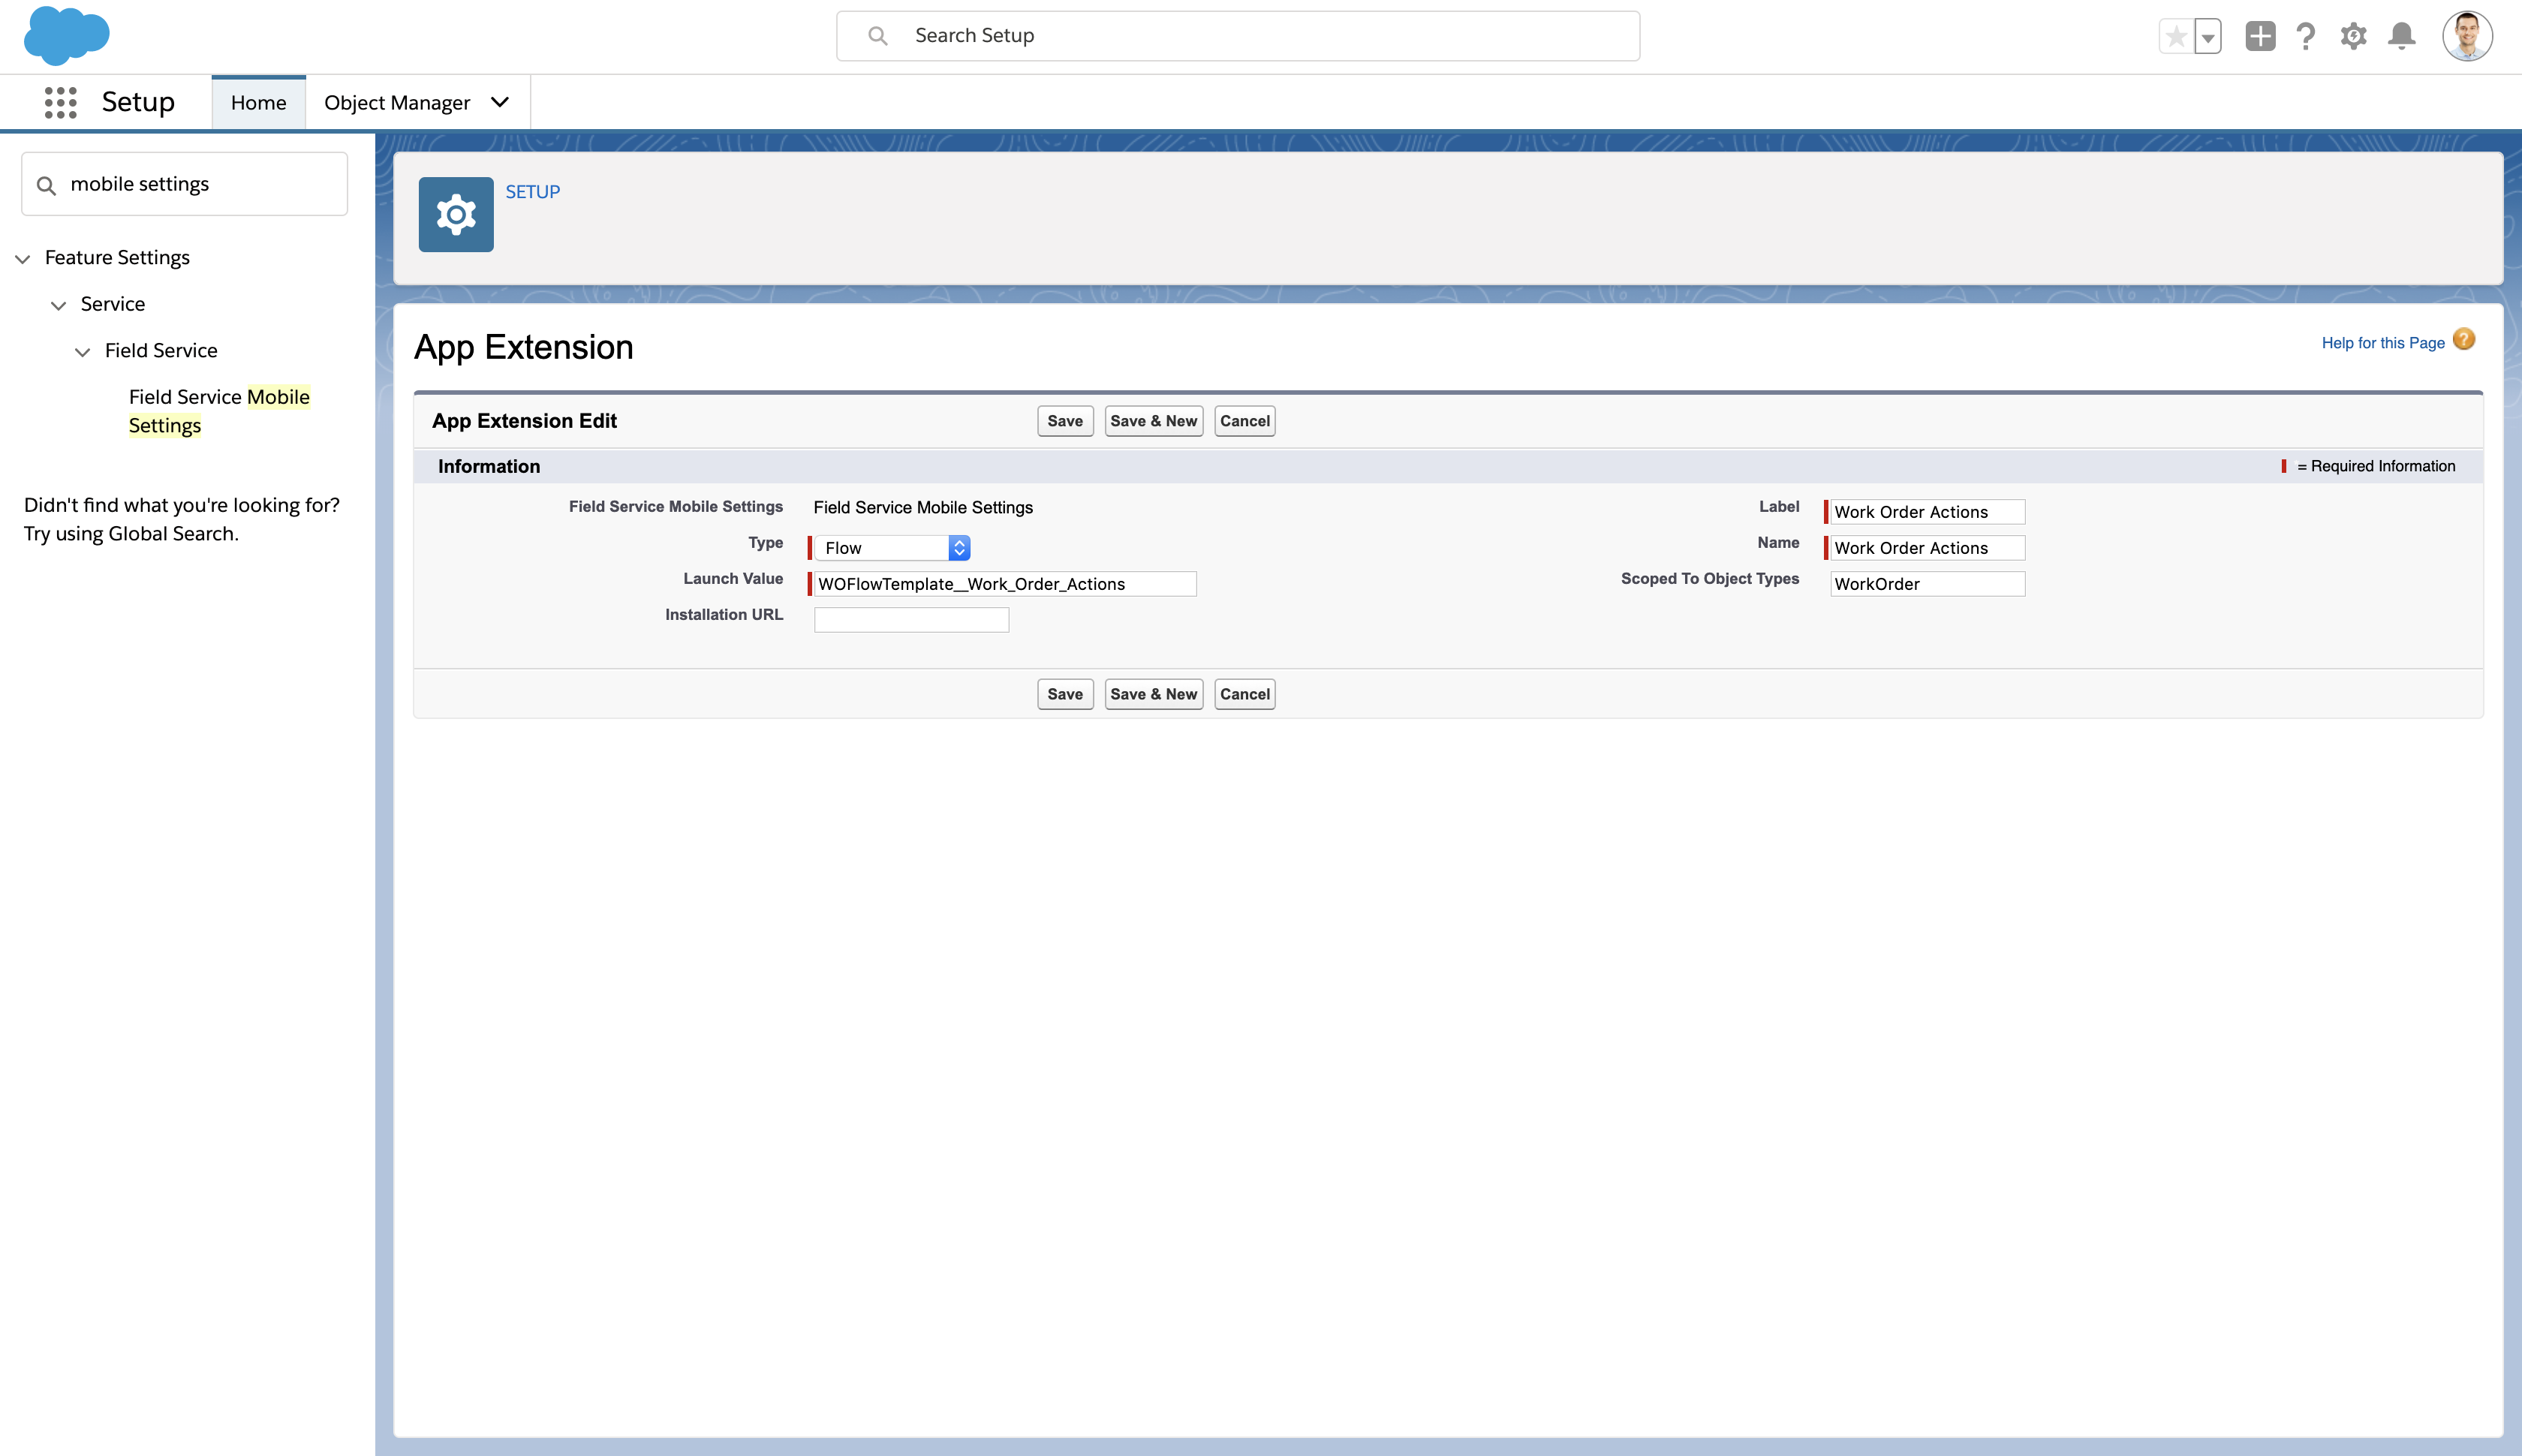The width and height of the screenshot is (2522, 1456).
Task: Click the Quick Find magnifier icon
Action: click(x=46, y=185)
